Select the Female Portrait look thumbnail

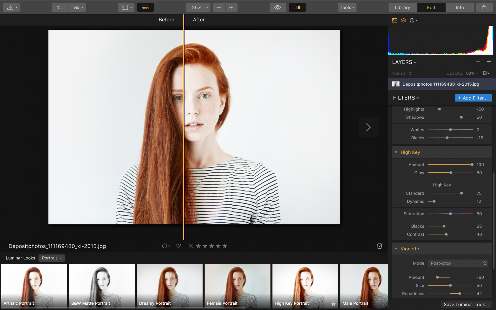(237, 286)
